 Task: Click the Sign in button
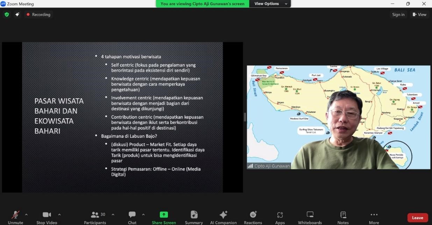398,15
